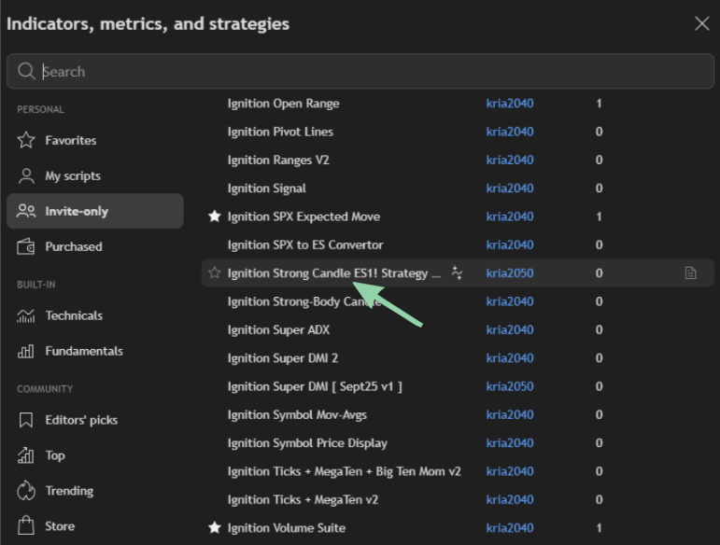Unfavorite Ignition SPX Expected Move star
The image size is (720, 545).
pos(215,217)
